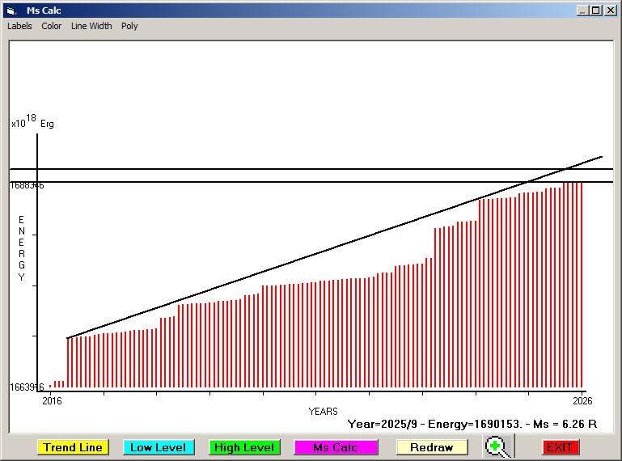The image size is (622, 461).
Task: Expand the Line Width menu
Action: [91, 26]
